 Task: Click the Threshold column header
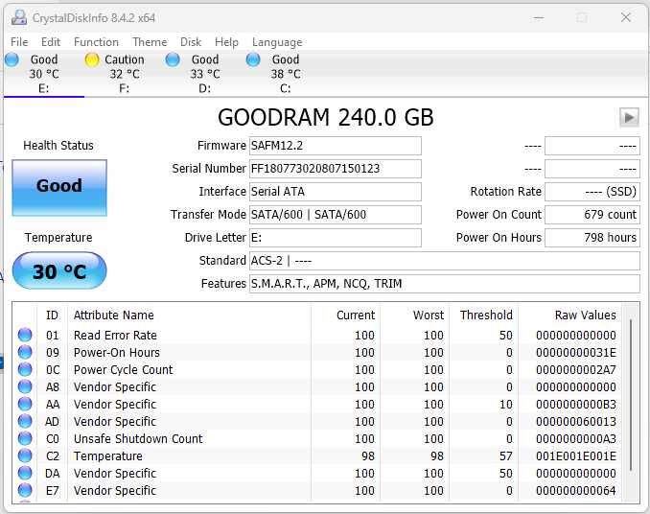[486, 315]
